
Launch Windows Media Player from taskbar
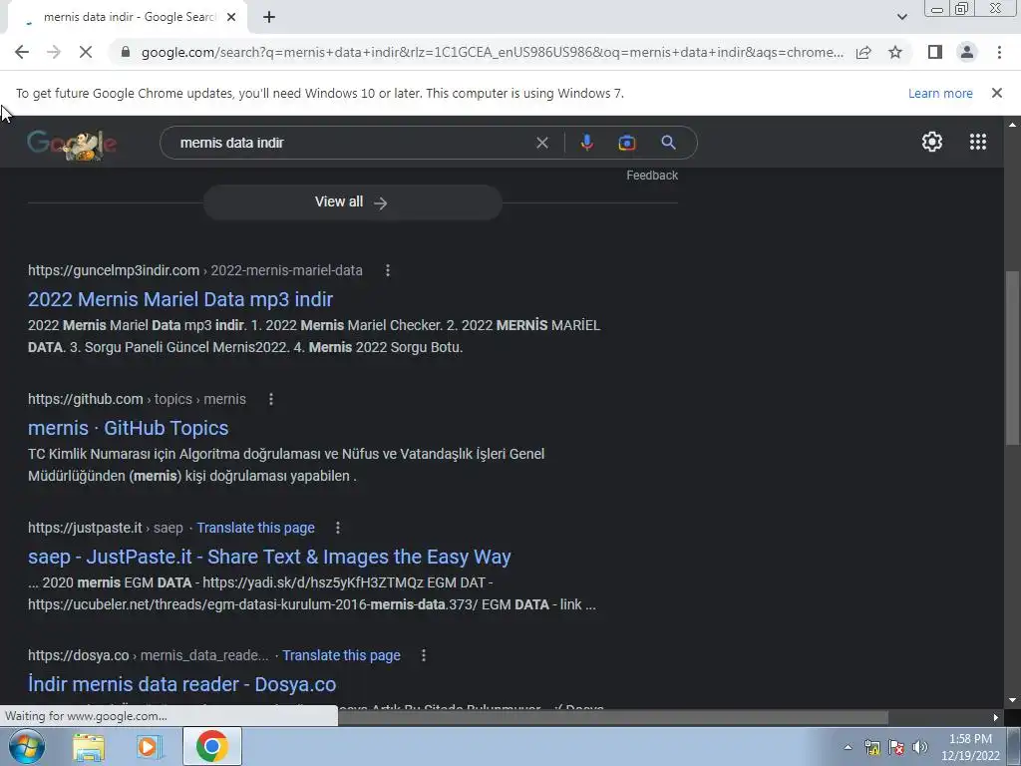pyautogui.click(x=150, y=746)
